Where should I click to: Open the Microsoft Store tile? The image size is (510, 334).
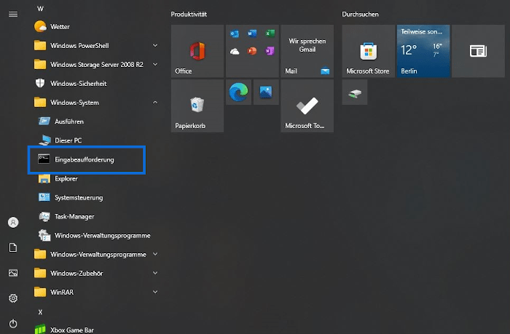coord(368,51)
